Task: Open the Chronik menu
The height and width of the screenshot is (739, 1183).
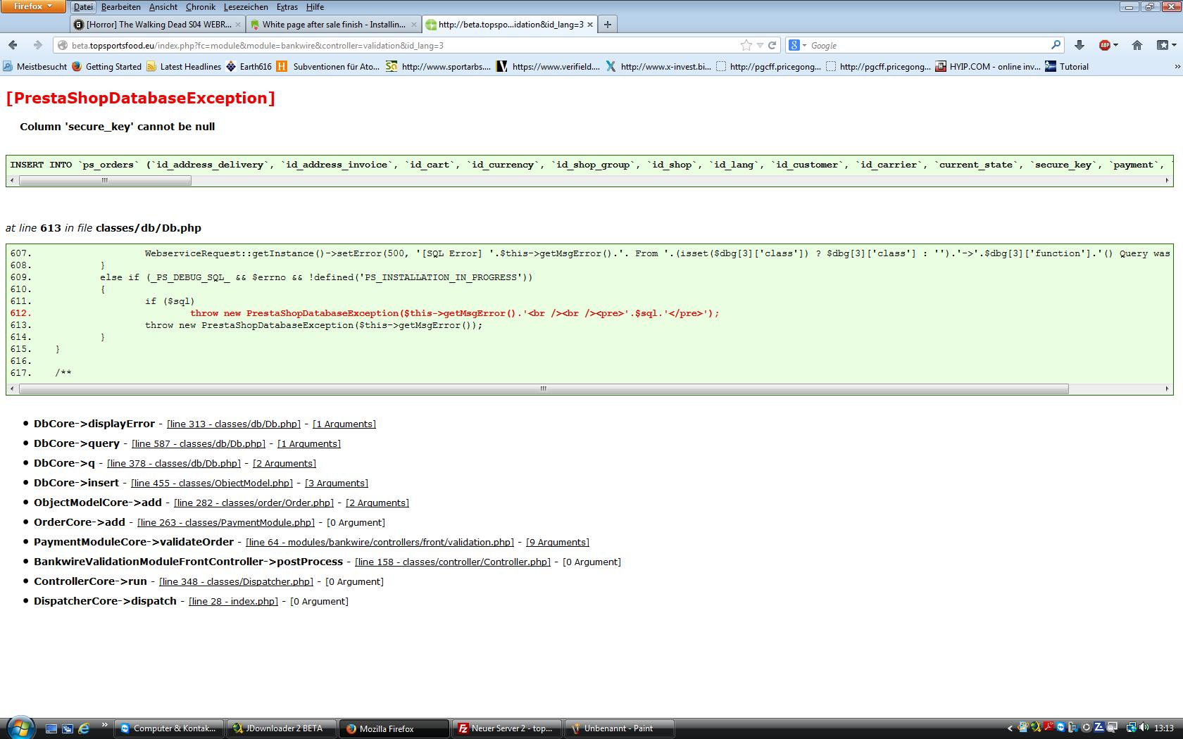Action: [201, 7]
